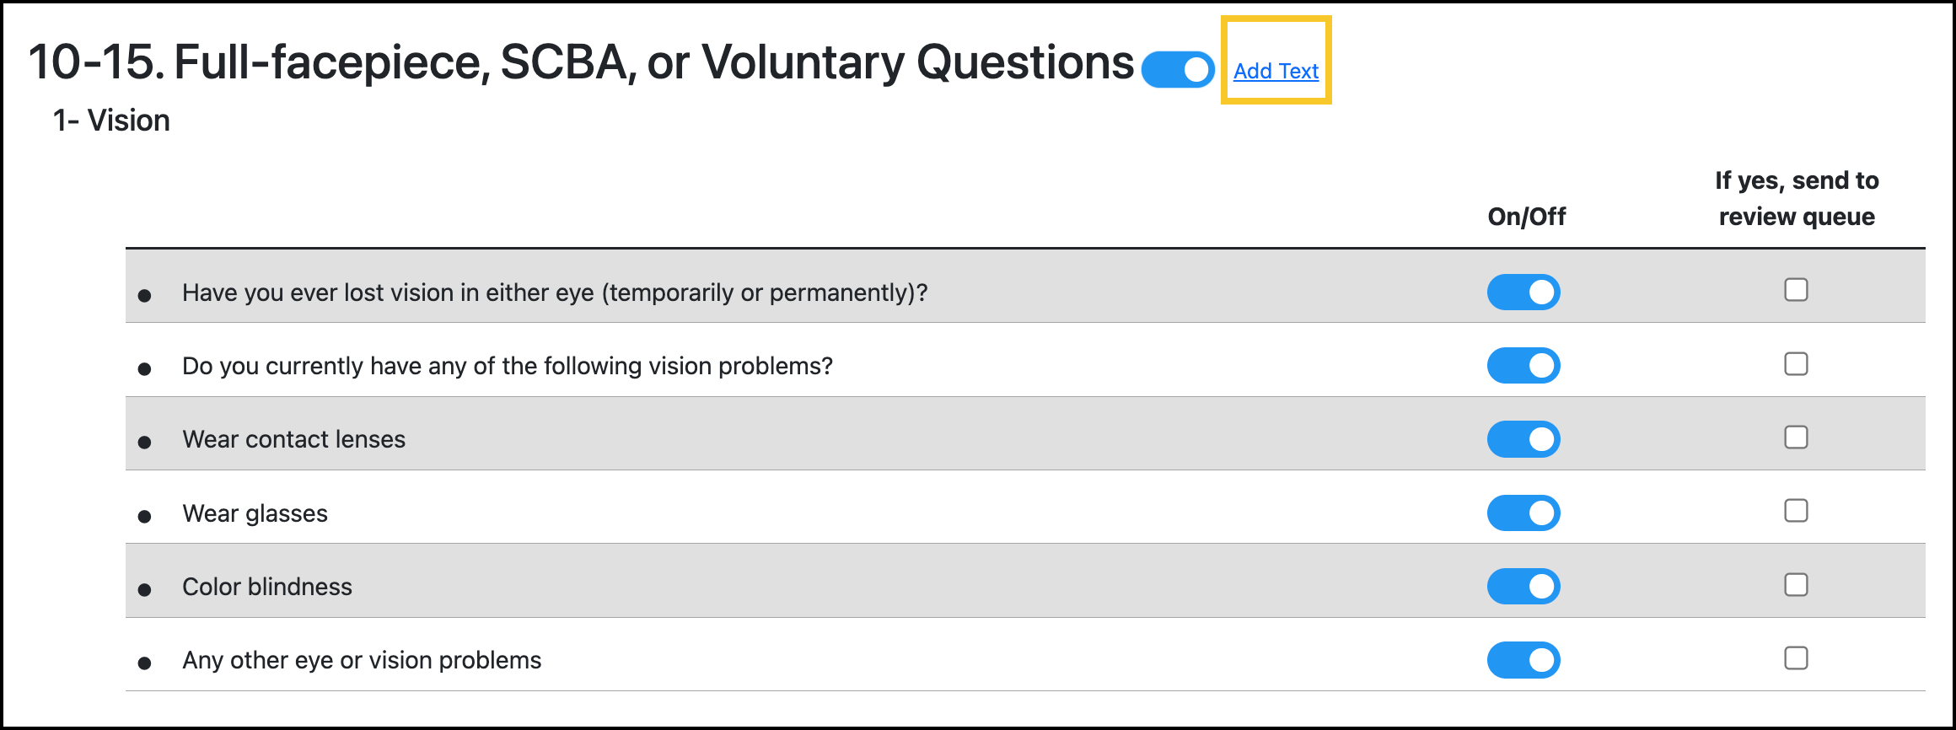The height and width of the screenshot is (730, 1956).
Task: Enable review queue for Color blindness
Action: tap(1797, 583)
